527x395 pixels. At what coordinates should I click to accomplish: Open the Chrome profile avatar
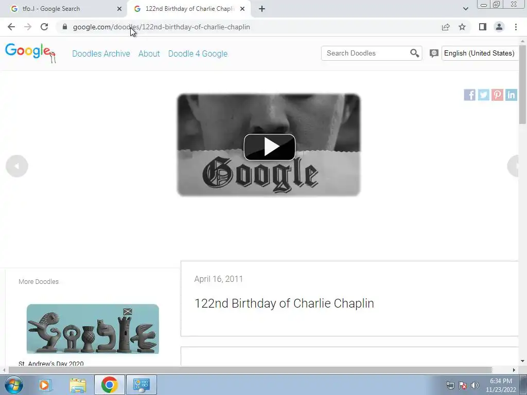tap(499, 27)
